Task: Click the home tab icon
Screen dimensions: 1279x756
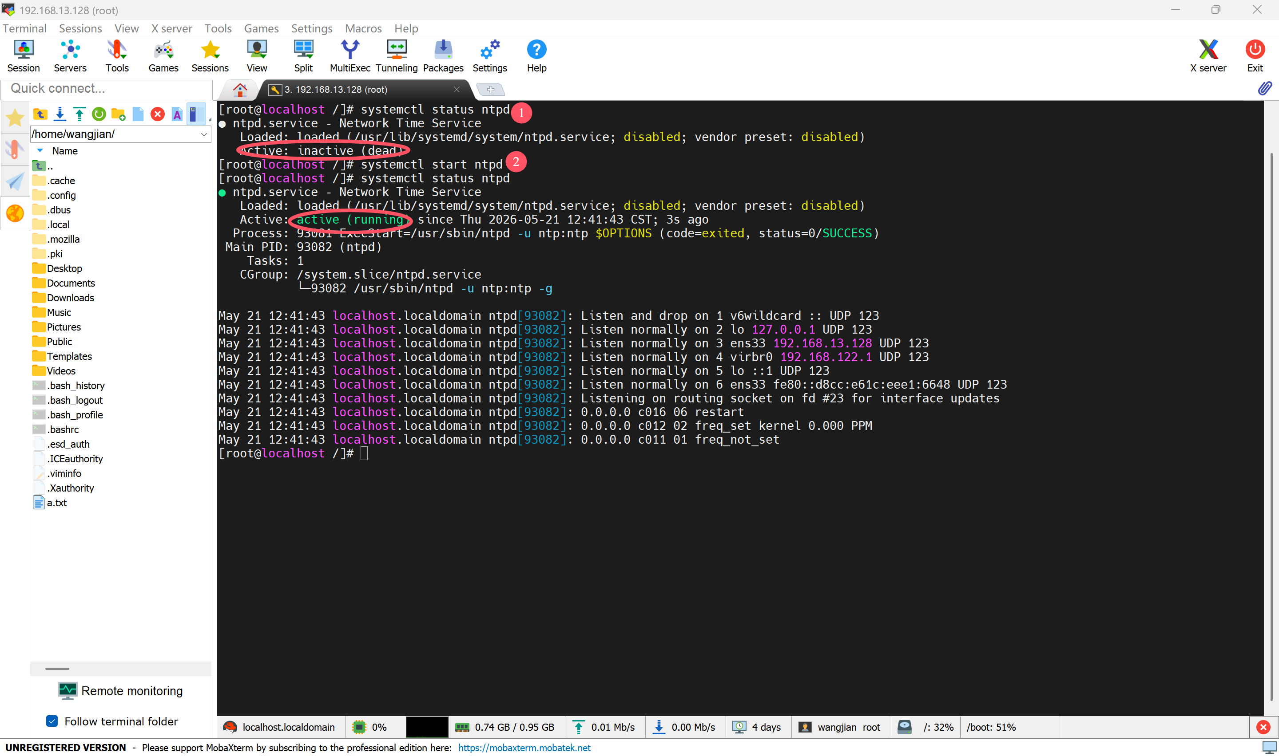Action: pos(239,90)
